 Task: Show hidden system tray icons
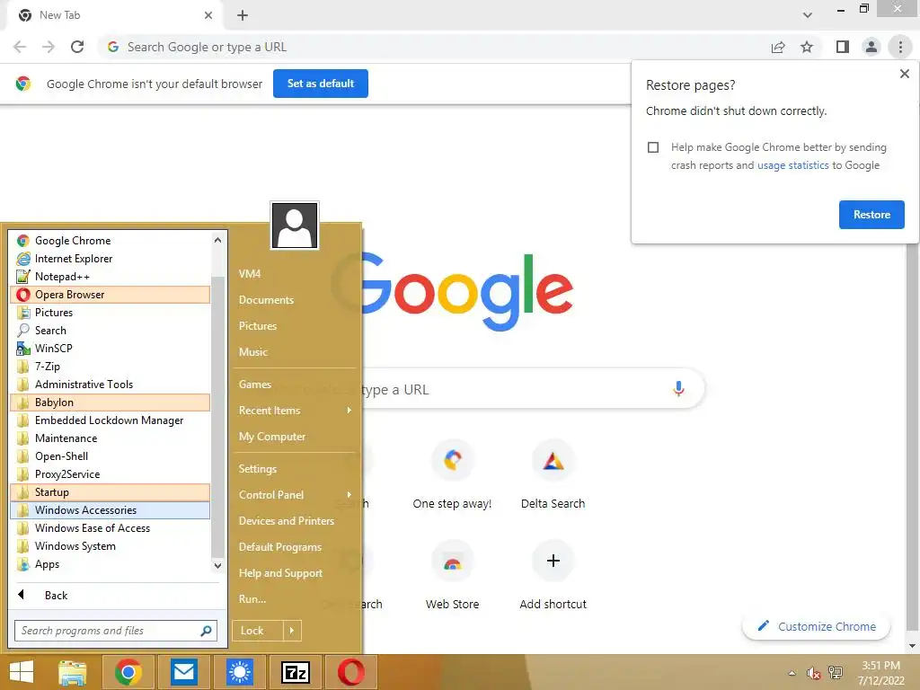[x=792, y=673]
